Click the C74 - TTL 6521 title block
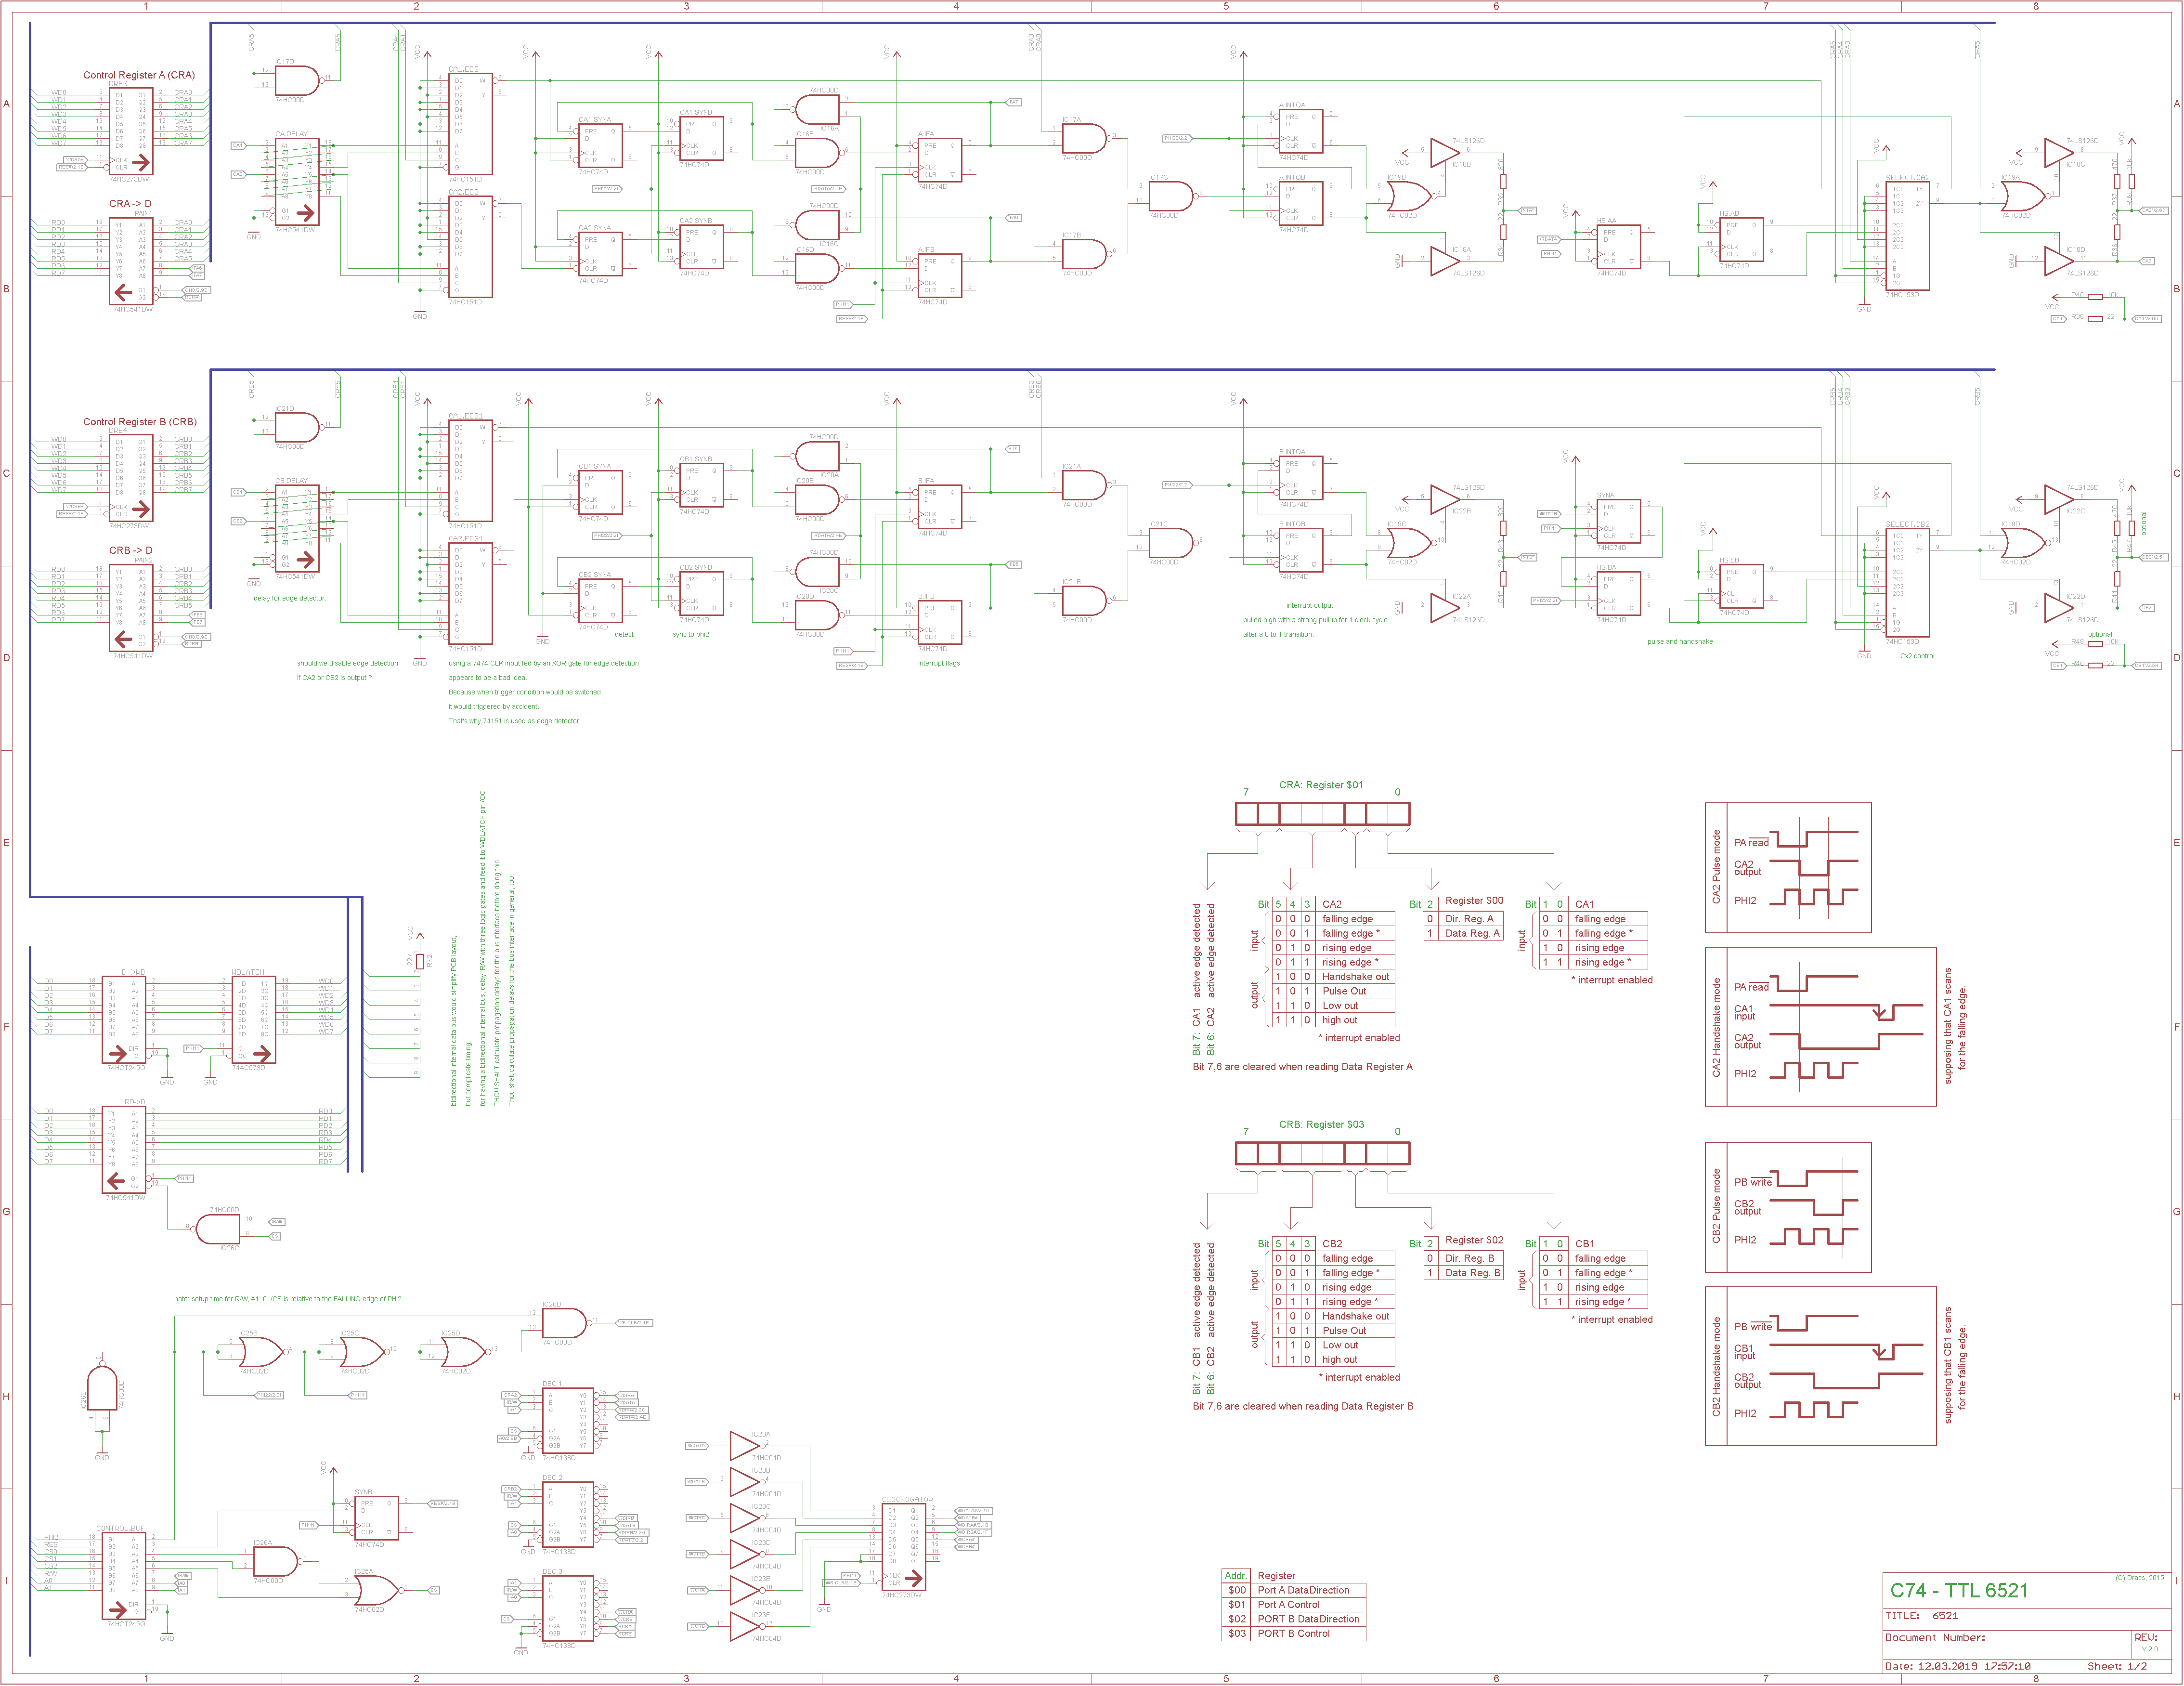Screen dimensions: 2184x1686 (1958, 1590)
